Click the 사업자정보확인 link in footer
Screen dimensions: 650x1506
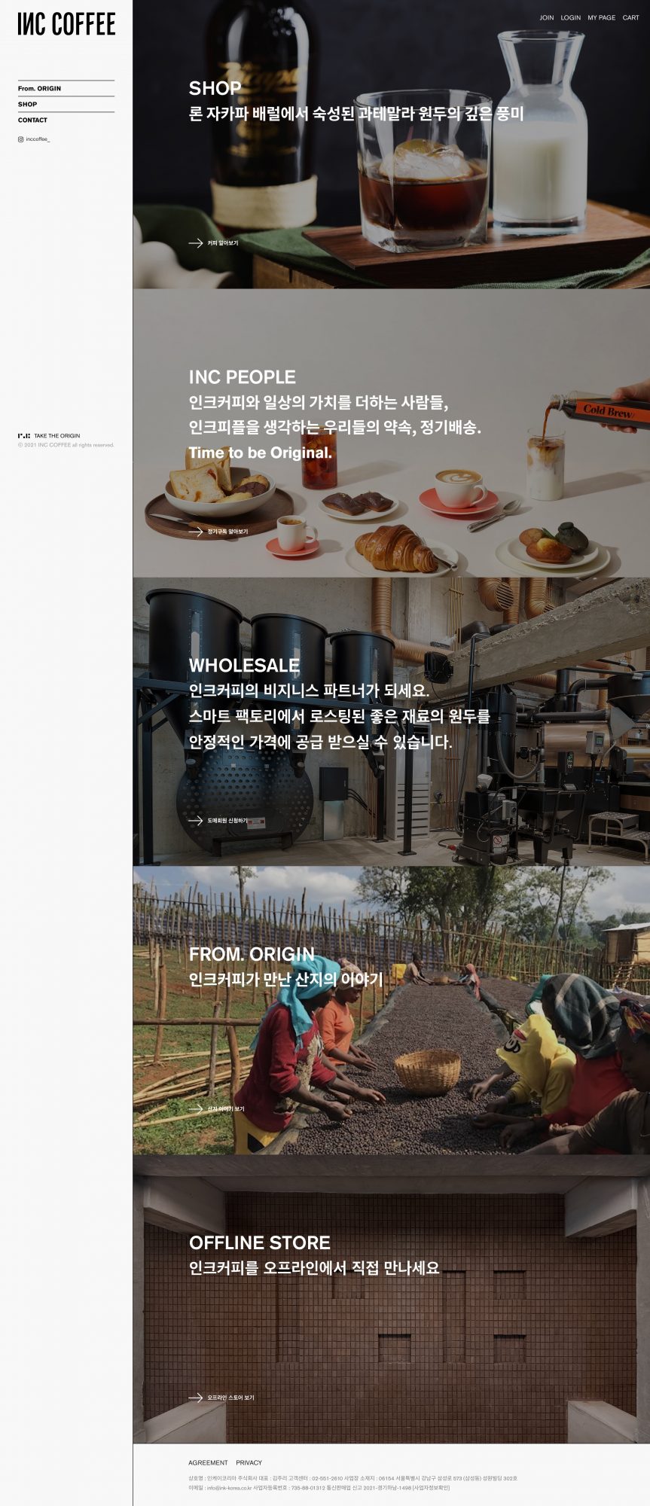431,1487
